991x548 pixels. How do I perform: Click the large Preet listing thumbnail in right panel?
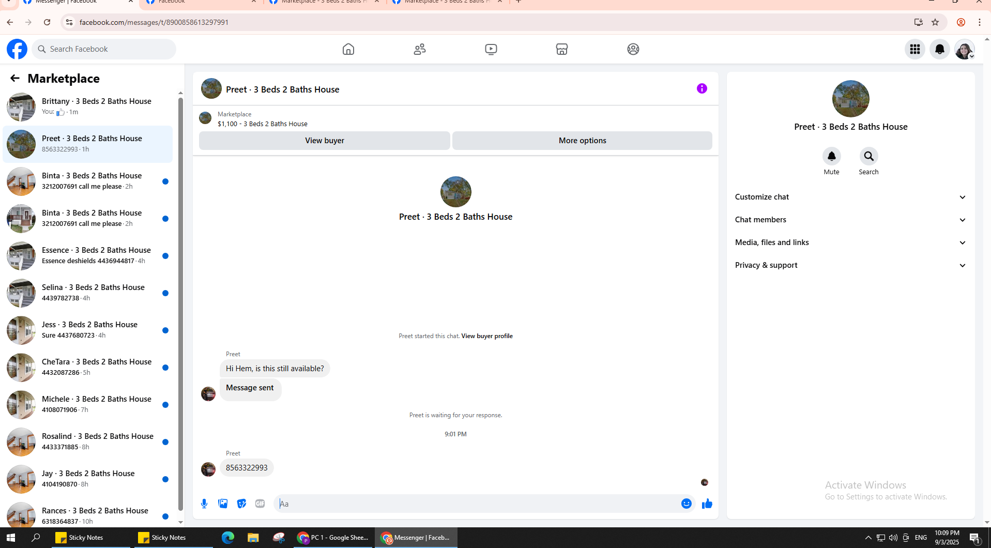(x=850, y=99)
